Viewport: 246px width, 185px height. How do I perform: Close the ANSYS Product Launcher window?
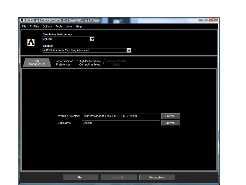pyautogui.click(x=213, y=20)
